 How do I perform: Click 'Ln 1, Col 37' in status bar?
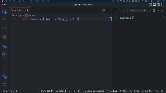pos(47,91)
